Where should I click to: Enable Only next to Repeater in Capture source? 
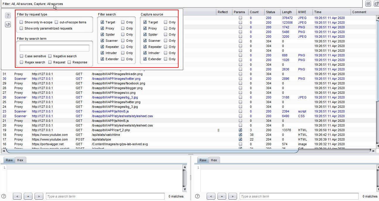tap(166, 47)
